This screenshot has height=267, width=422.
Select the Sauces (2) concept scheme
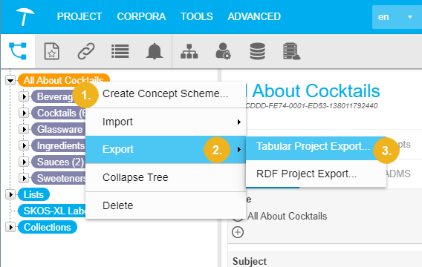[x=59, y=162]
